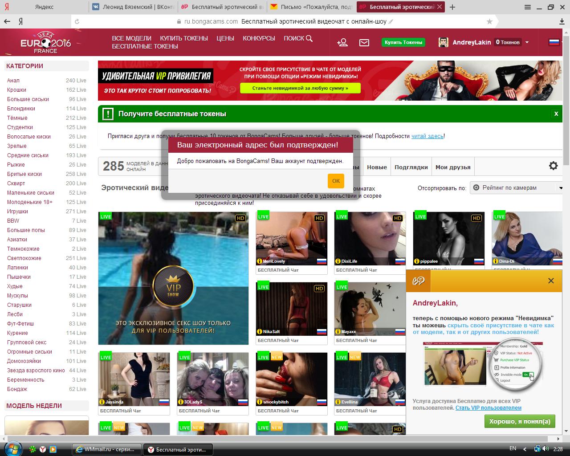
Task: Open the Windows Start button
Action: (12, 448)
